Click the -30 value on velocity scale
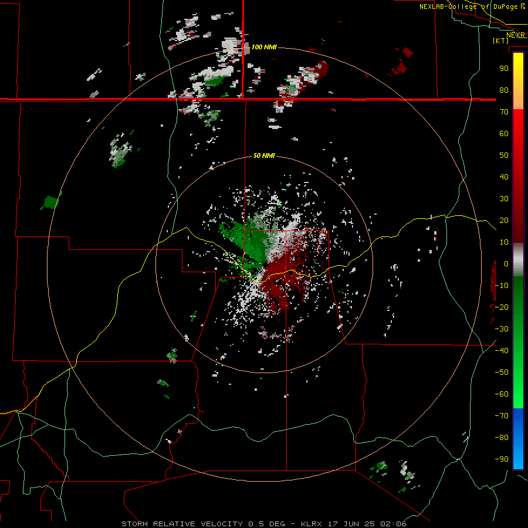Viewport: 528px width, 528px height. [x=502, y=329]
